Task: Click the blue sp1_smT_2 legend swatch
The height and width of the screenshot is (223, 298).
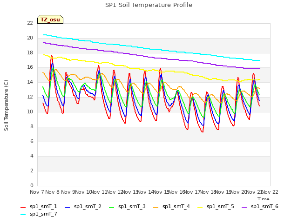Action: coord(67,207)
